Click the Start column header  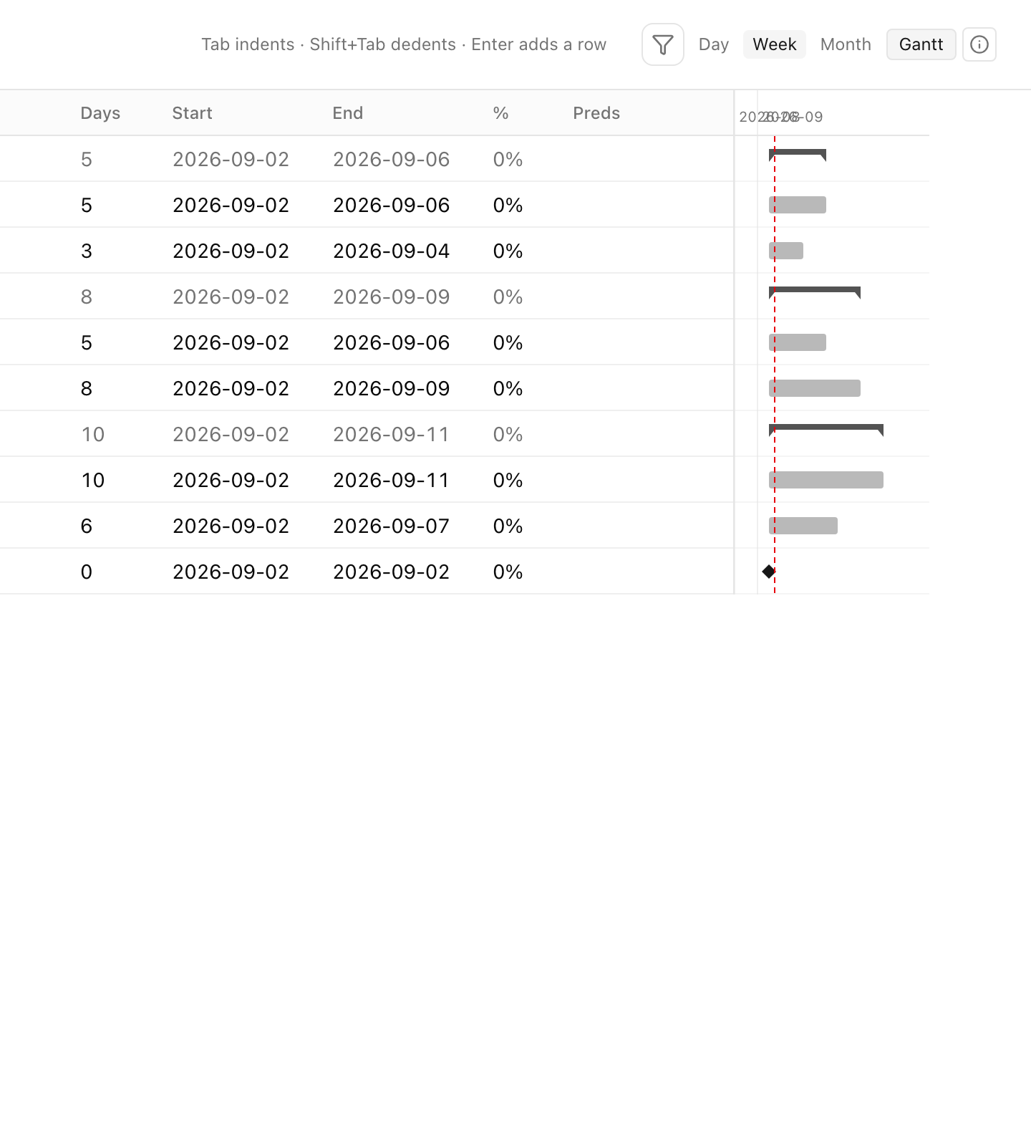point(192,113)
